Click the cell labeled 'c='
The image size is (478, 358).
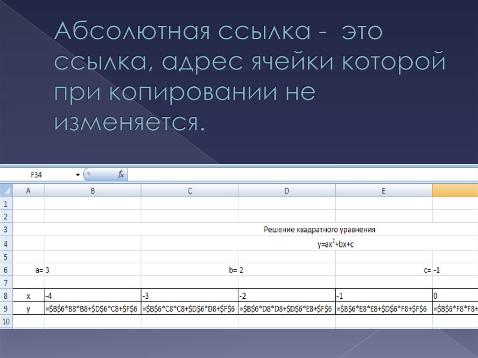(384, 270)
